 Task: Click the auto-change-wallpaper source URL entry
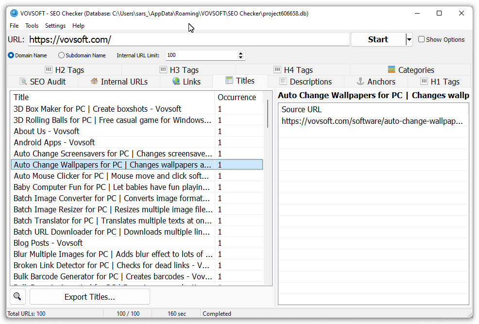[x=373, y=121]
